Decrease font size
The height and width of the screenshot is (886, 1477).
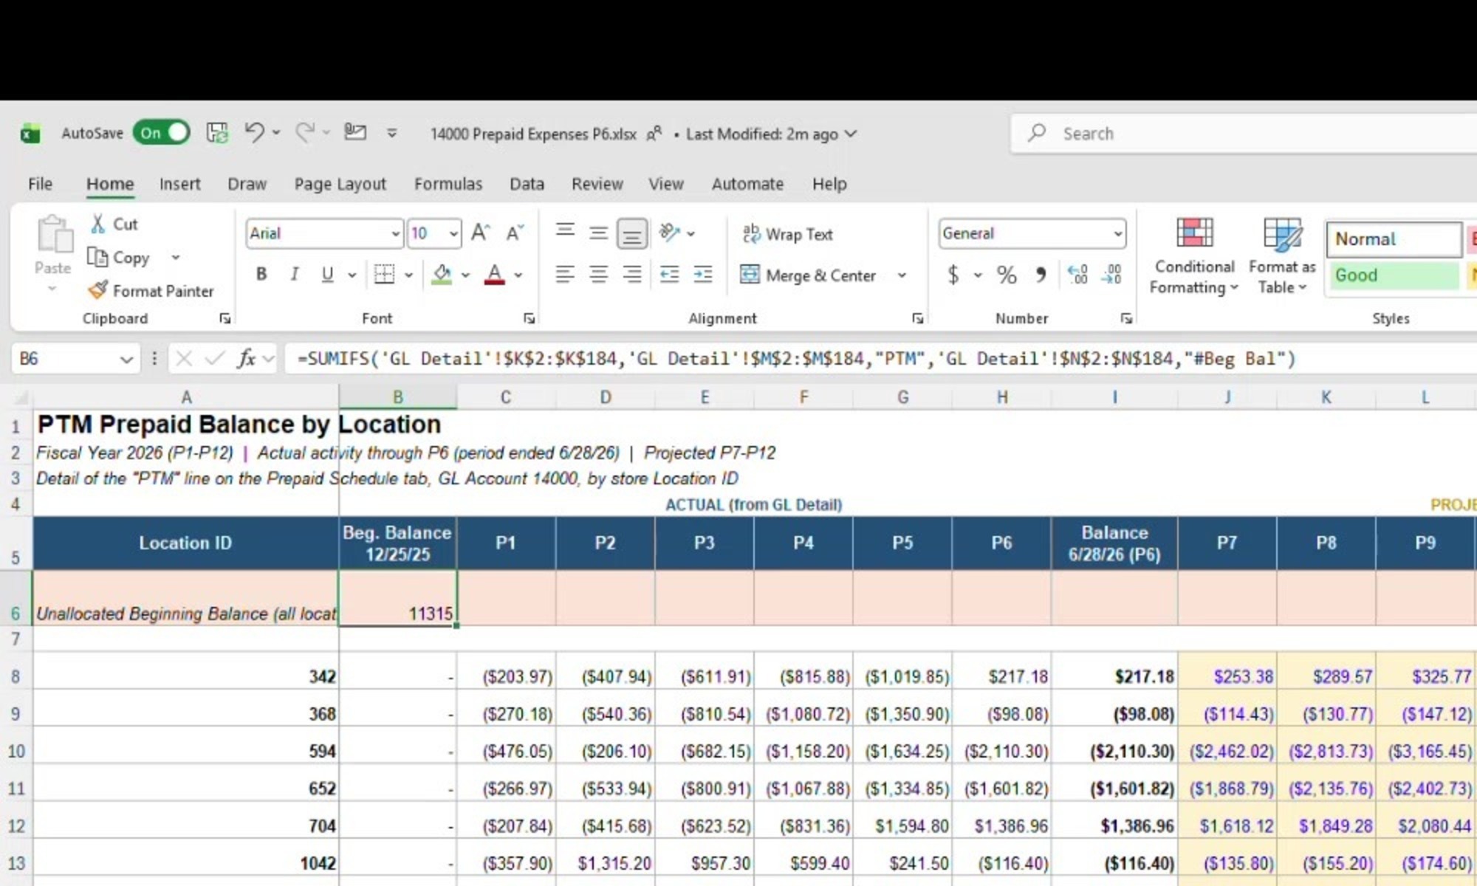coord(515,233)
